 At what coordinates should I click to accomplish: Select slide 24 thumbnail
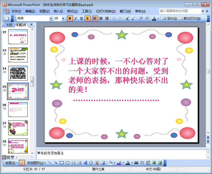[x=18, y=73]
